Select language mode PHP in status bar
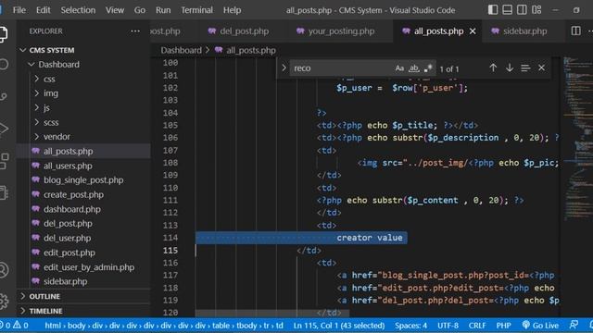Viewport: 593px width, 333px height. 503,326
